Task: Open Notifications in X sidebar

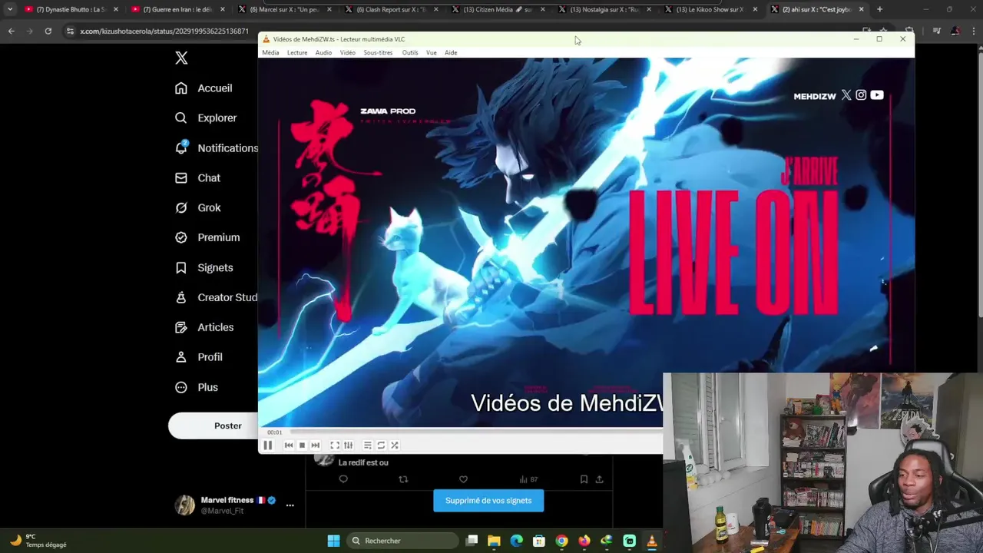Action: pos(215,148)
